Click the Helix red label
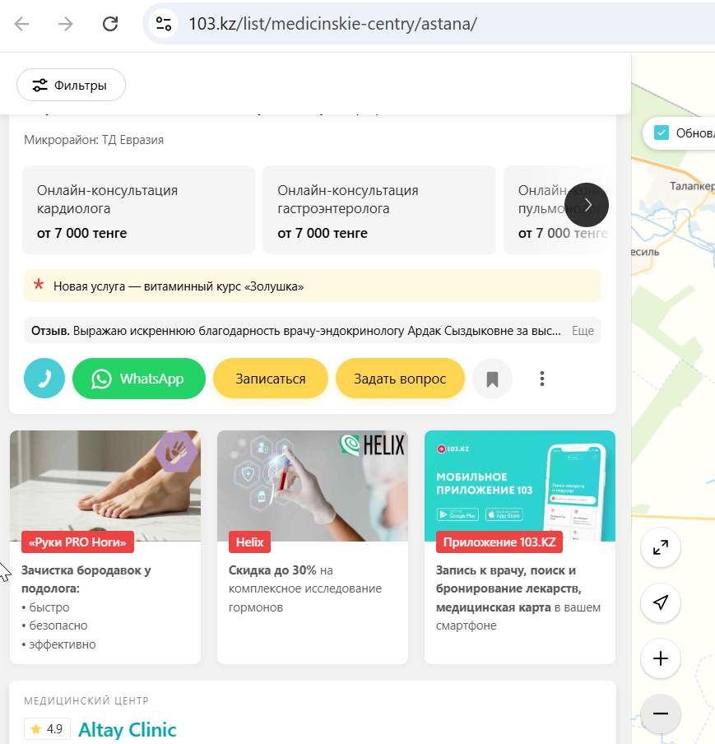Image resolution: width=715 pixels, height=744 pixels. coord(249,542)
